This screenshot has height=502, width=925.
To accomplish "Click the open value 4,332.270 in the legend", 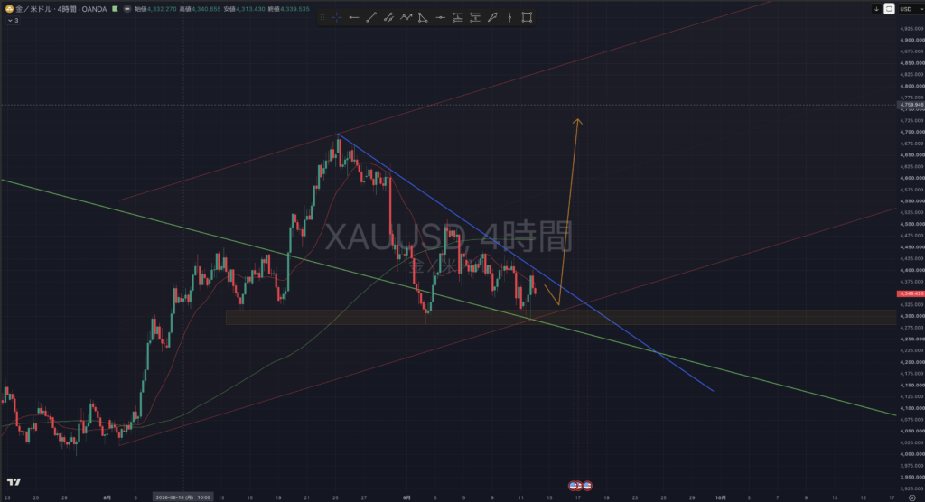I will click(162, 9).
